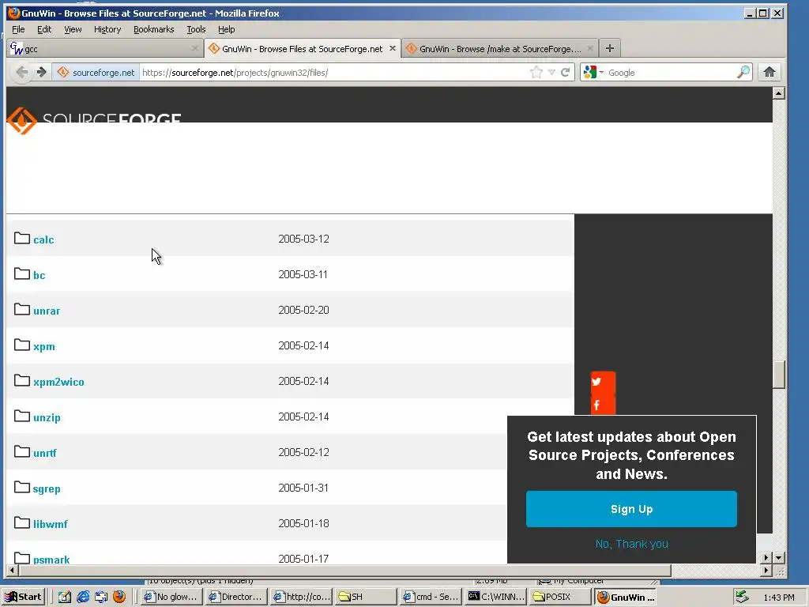
Task: Click the unrtf folder icon
Action: click(x=21, y=451)
